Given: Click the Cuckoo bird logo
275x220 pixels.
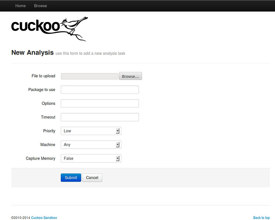Looking at the screenshot, I should pos(49,29).
